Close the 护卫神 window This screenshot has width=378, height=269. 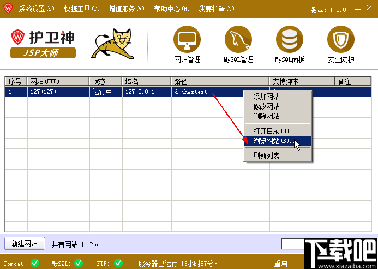click(x=369, y=8)
